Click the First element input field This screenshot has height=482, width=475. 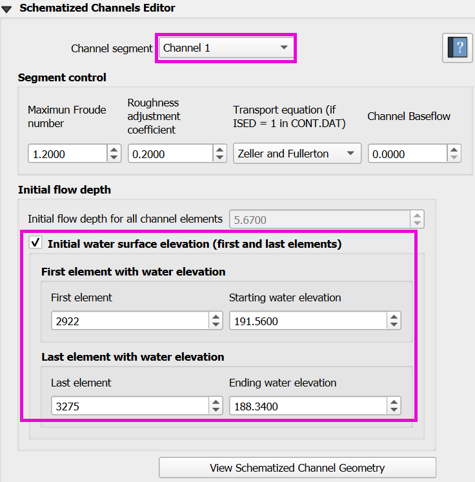click(x=129, y=321)
